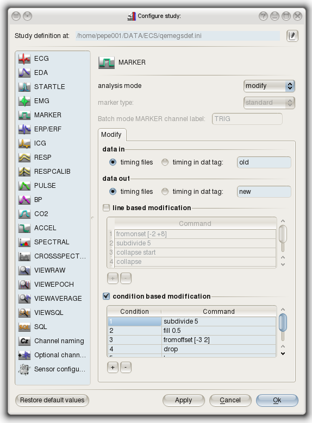Uncheck condition based modification checkbox
The image size is (312, 423).
[106, 296]
